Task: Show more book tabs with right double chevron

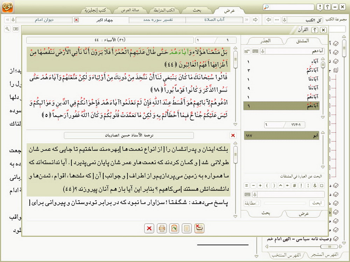Action: [247, 20]
